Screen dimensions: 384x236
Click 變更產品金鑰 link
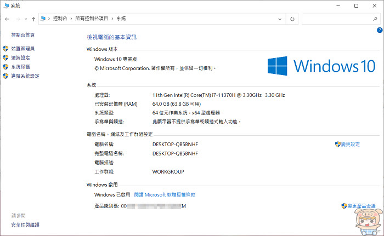(362, 206)
